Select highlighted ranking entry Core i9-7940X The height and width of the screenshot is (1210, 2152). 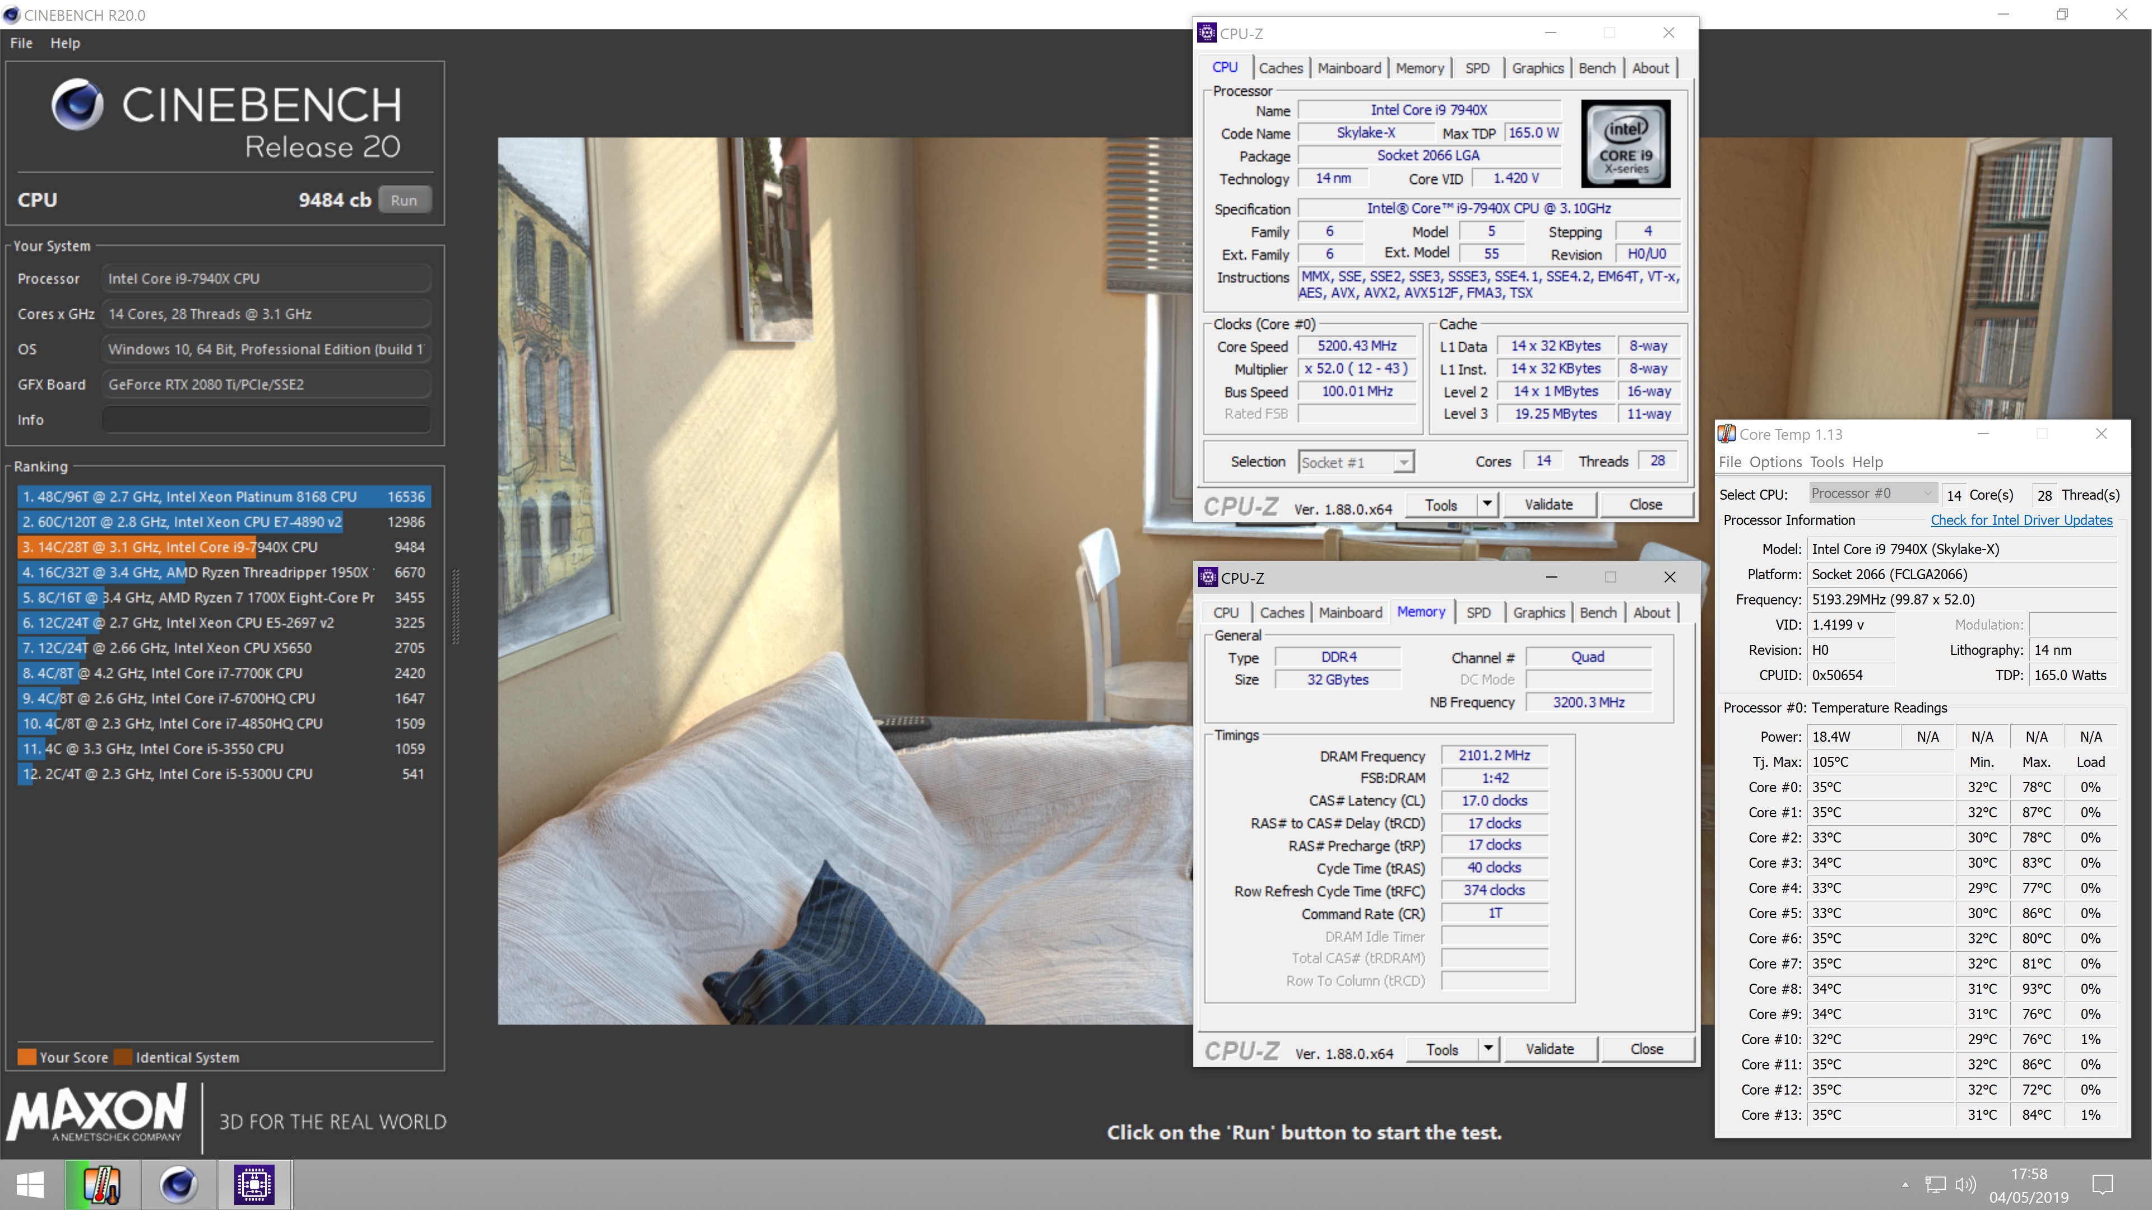pyautogui.click(x=224, y=547)
